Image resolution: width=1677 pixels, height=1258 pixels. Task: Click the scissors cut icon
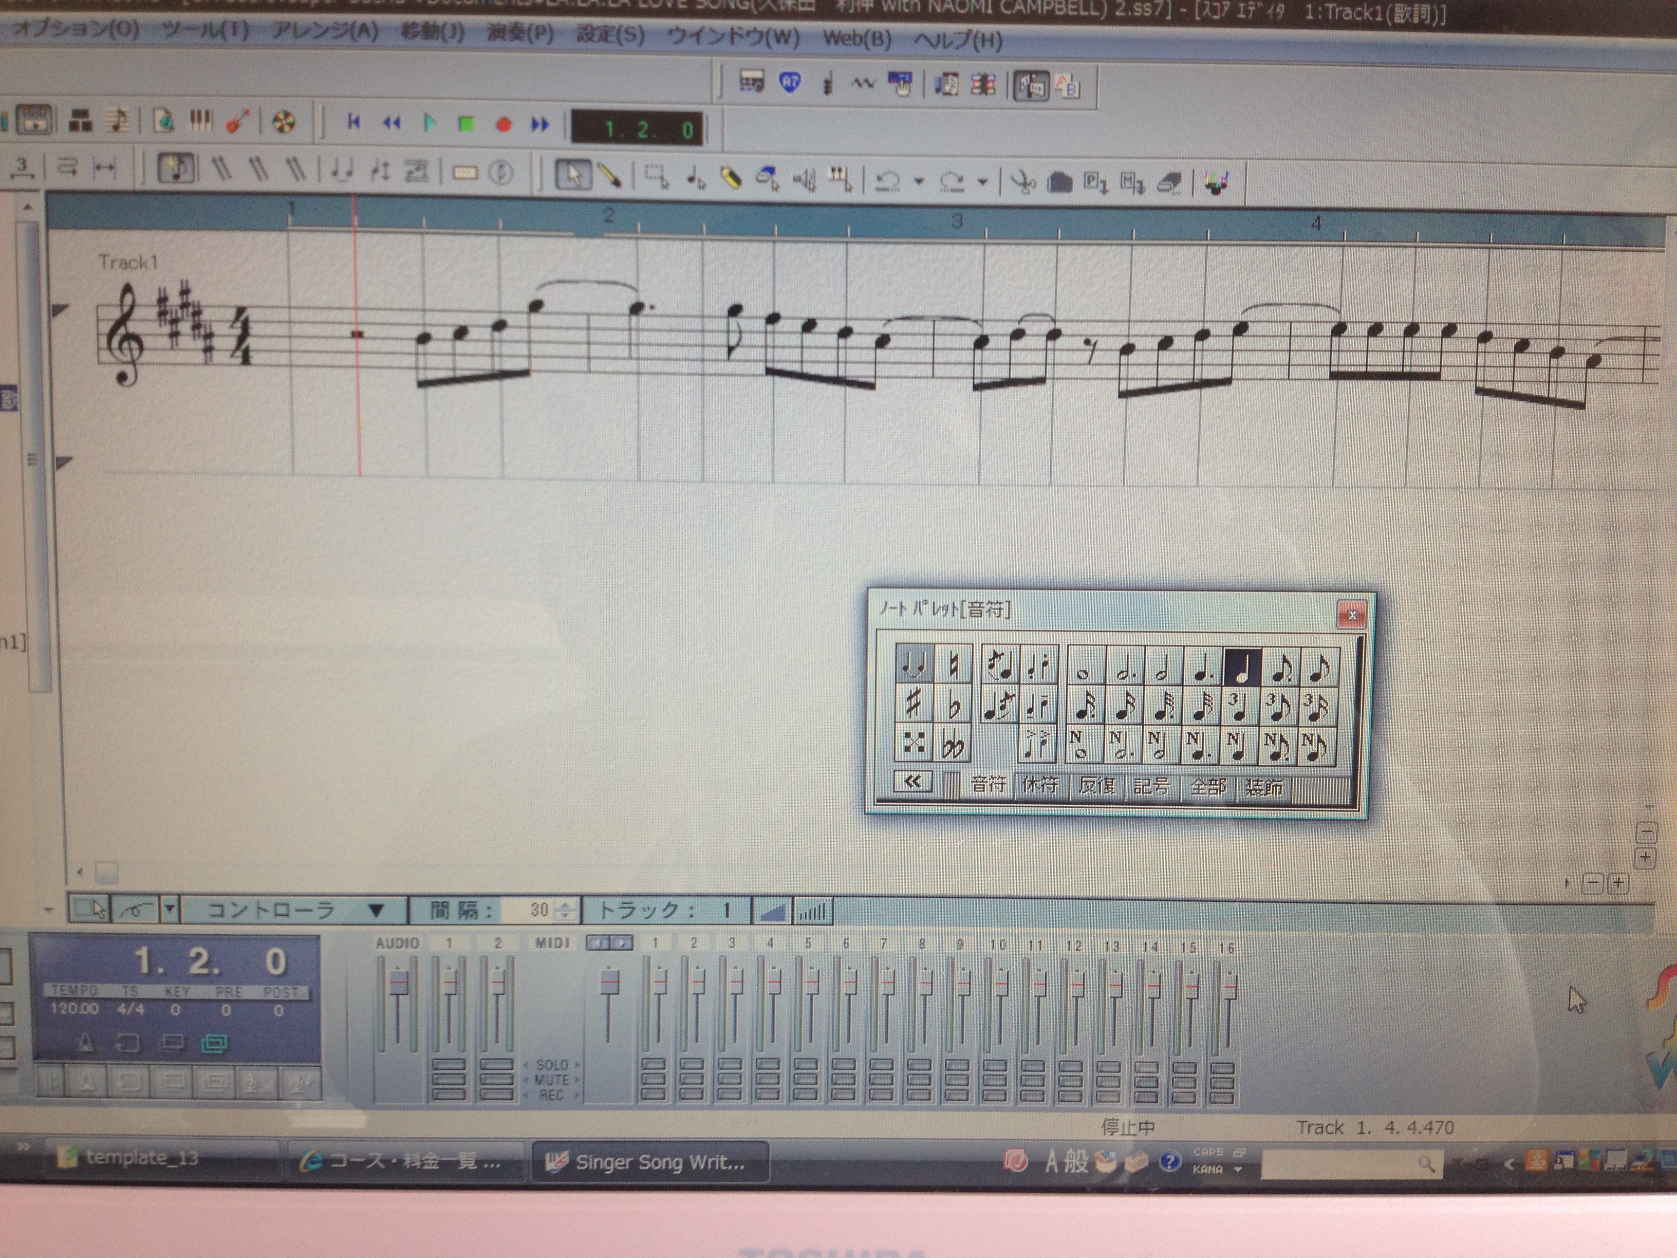point(1023,183)
